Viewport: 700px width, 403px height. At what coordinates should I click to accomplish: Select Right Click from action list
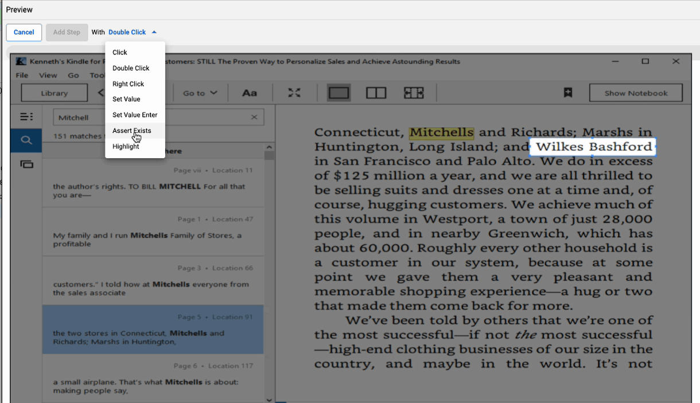coord(128,84)
